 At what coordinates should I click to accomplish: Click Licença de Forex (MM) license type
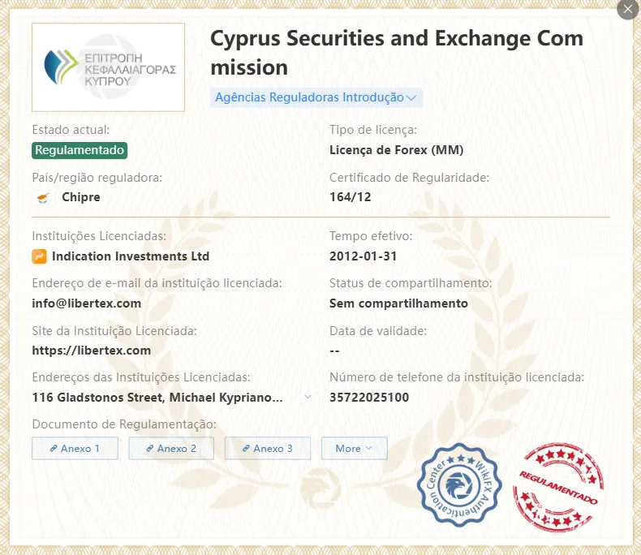397,150
